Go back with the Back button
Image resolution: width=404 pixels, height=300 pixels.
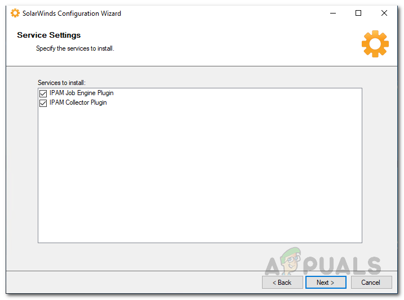click(282, 282)
